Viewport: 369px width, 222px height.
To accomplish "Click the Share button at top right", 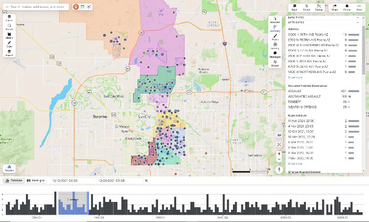I will coord(334,7).
